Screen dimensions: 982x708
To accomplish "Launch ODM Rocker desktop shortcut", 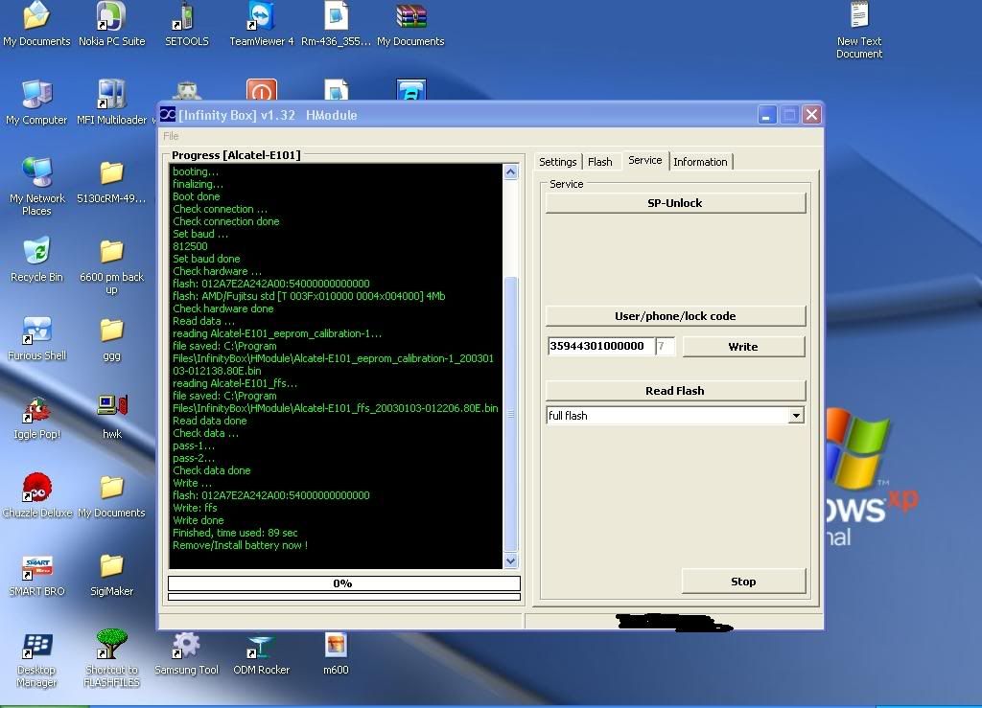I will tap(261, 646).
